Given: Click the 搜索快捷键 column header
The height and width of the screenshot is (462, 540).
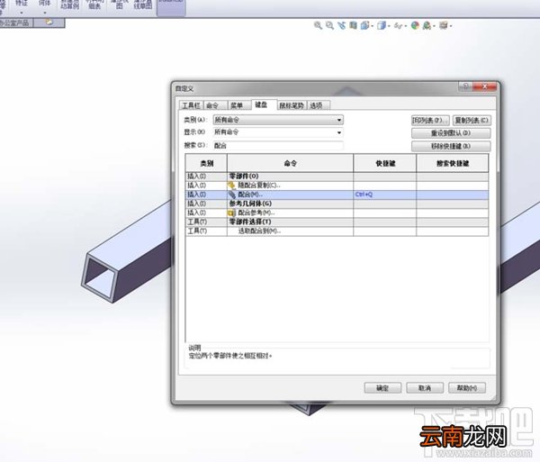Looking at the screenshot, I should [x=453, y=163].
